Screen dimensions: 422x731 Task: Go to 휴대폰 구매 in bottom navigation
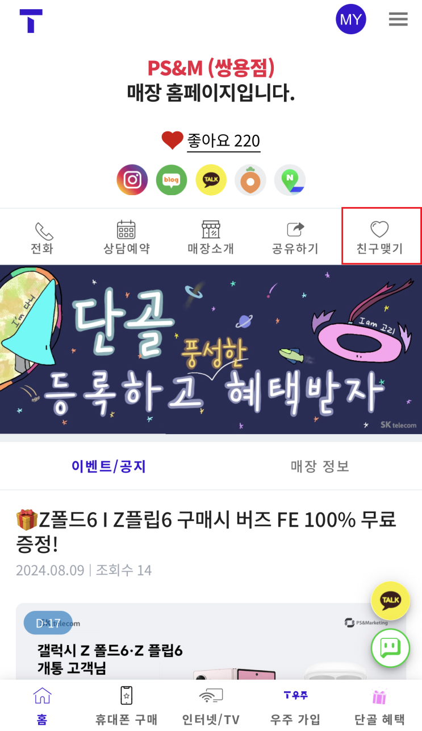coord(126,706)
